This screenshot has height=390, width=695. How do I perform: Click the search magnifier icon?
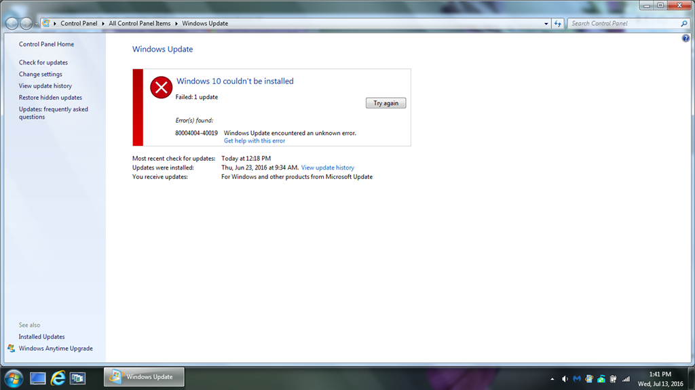tap(684, 24)
